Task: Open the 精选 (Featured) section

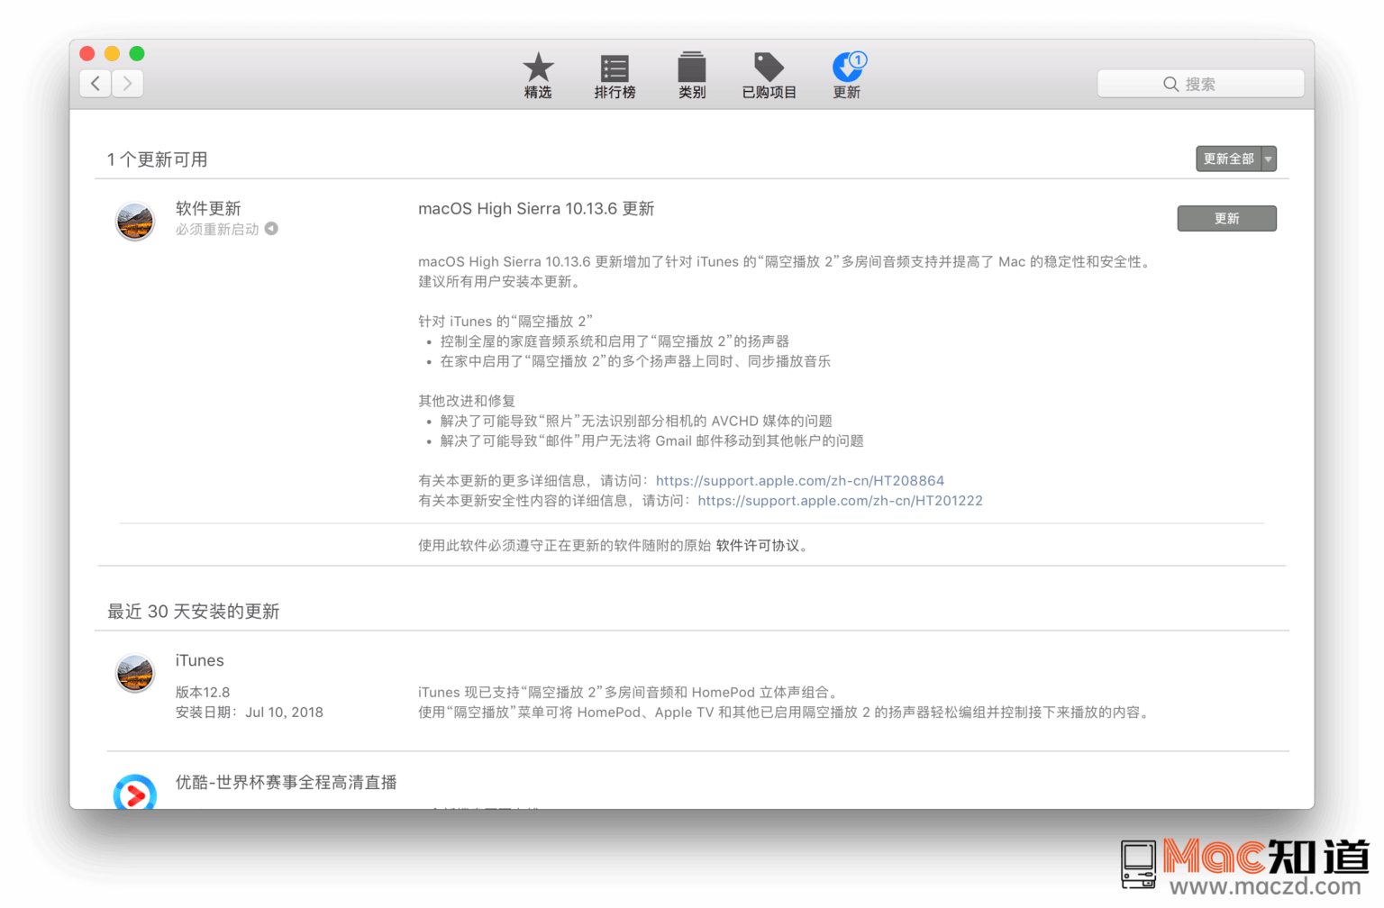Action: pos(538,76)
